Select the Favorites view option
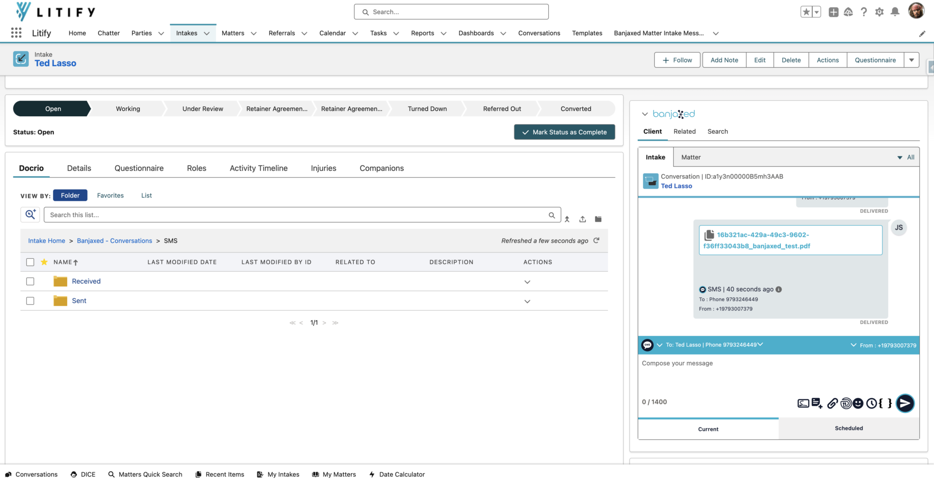934x481 pixels. click(110, 195)
